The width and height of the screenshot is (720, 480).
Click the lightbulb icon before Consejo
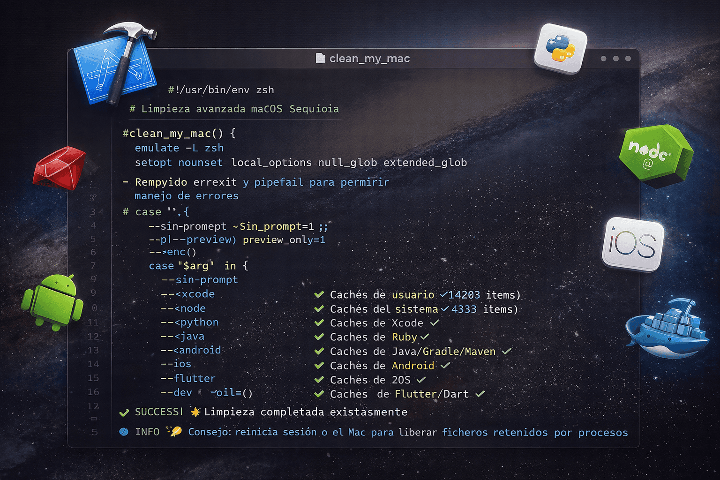(x=175, y=431)
